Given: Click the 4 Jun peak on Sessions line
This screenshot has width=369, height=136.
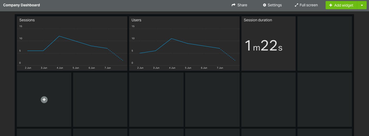Looking at the screenshot, I should pos(59,36).
